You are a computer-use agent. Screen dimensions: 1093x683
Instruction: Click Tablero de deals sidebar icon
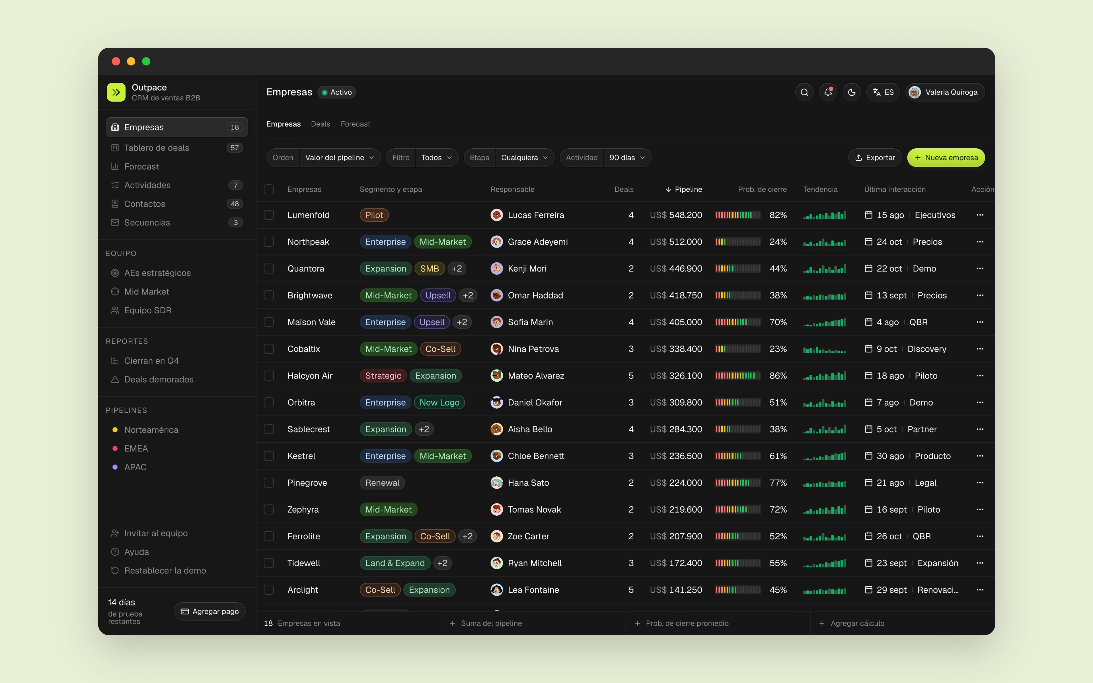[x=115, y=148]
